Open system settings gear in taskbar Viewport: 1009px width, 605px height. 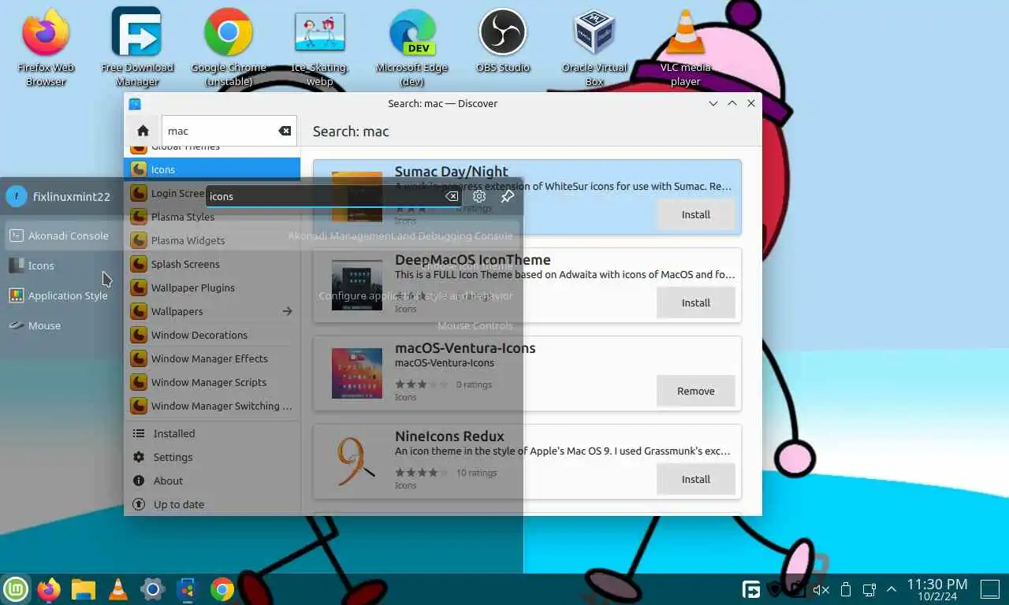[152, 588]
